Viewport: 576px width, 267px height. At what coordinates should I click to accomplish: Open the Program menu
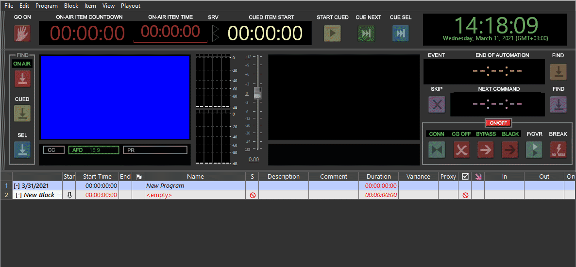pyautogui.click(x=47, y=6)
